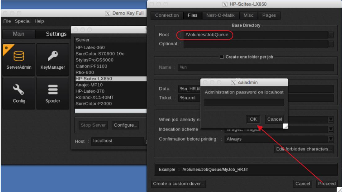Click the administration password field

(244, 103)
